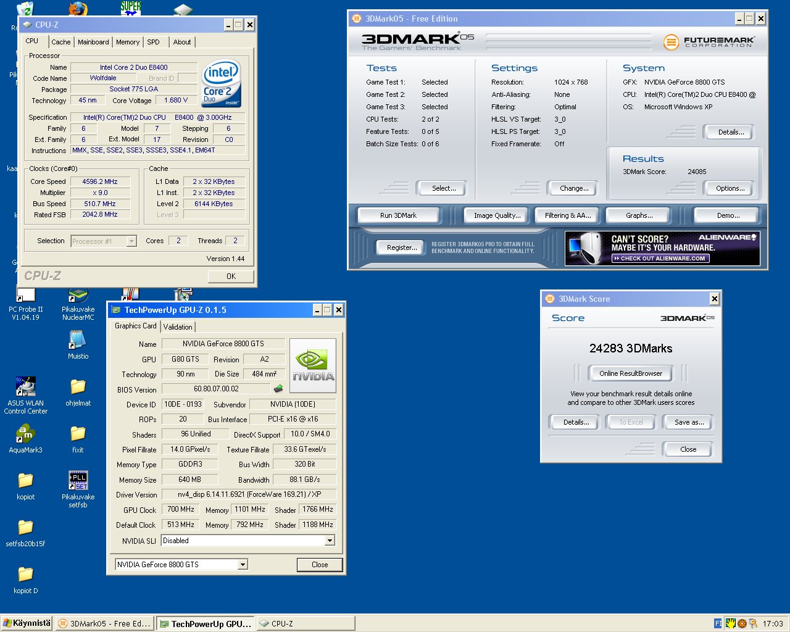Open the fixit folder on the desktop

coord(78,438)
